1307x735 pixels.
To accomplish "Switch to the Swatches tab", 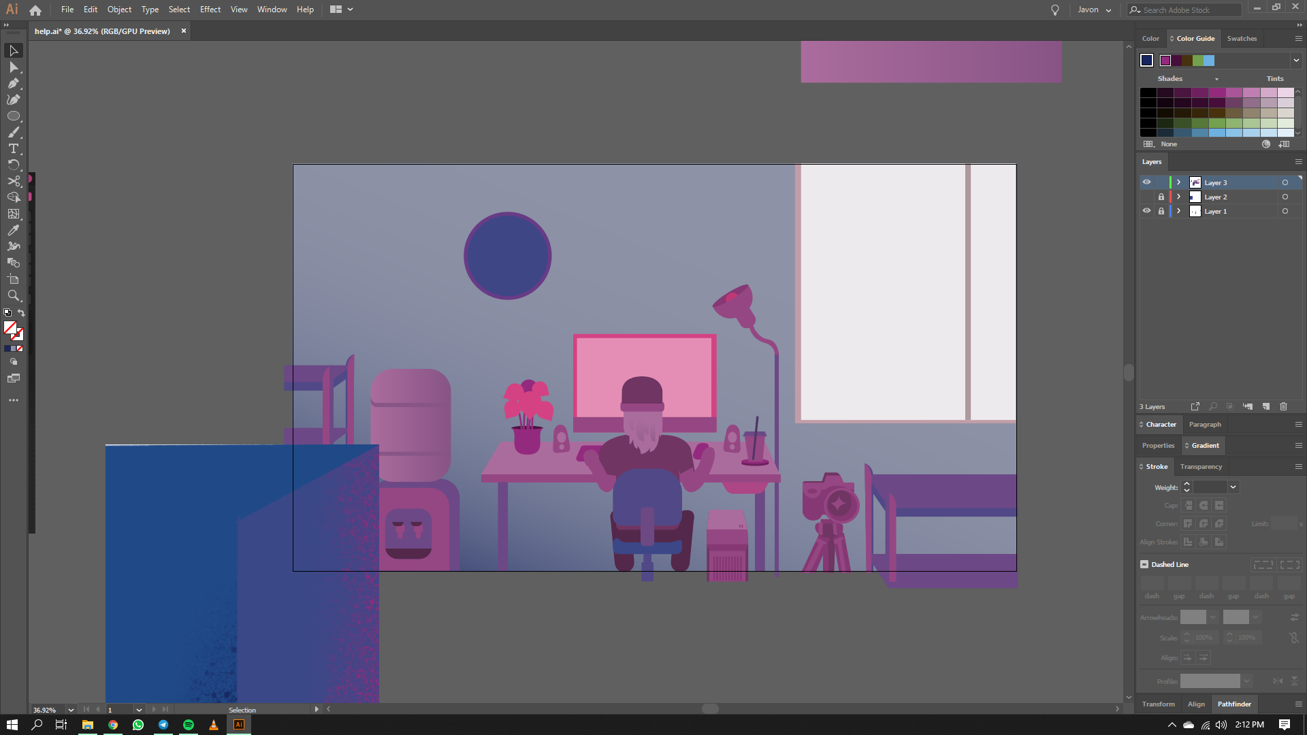I will tap(1242, 39).
